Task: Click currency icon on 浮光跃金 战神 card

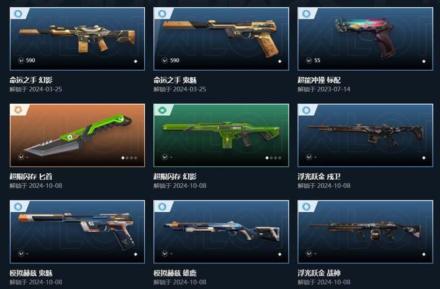Action: 309,254
